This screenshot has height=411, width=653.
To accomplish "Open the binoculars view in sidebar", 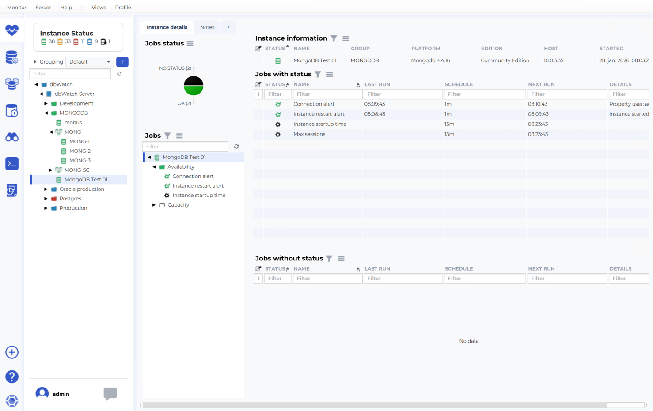I will (12, 137).
